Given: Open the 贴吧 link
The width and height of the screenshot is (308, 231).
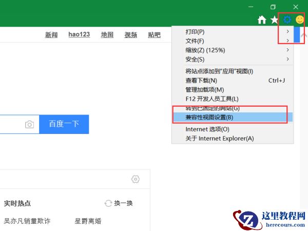Looking at the screenshot, I should tap(154, 35).
